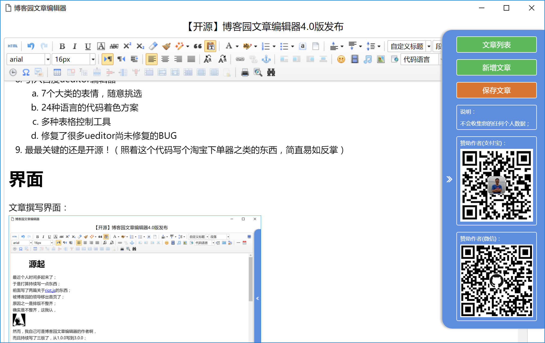Increase the paragraph indent

click(134, 59)
